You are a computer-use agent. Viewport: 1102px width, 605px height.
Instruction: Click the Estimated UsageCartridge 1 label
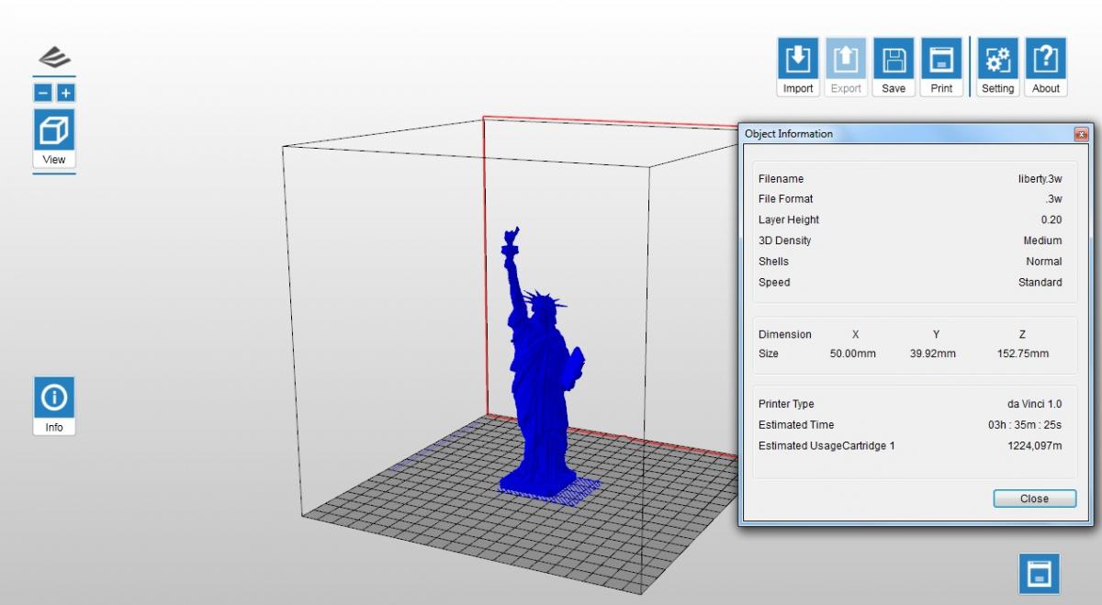(x=826, y=446)
